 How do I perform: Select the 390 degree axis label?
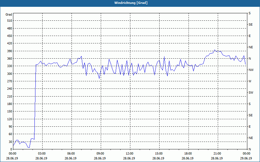click(10, 51)
